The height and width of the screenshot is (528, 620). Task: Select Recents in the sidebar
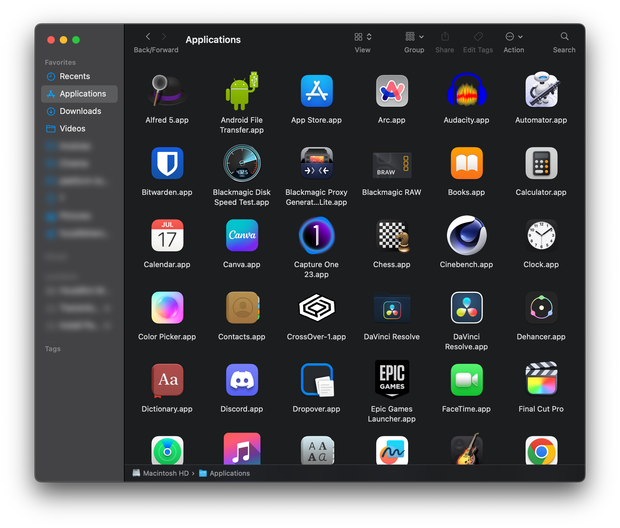(75, 76)
